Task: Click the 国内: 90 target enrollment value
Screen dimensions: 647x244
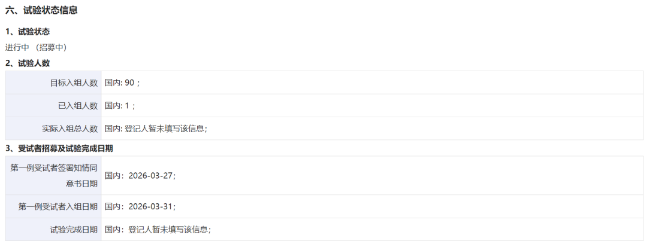Action: [x=122, y=83]
